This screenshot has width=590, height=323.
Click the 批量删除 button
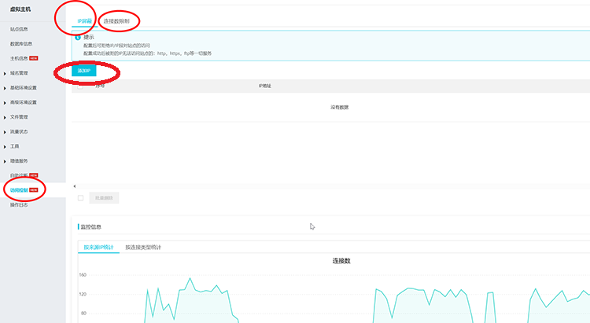[x=103, y=198]
